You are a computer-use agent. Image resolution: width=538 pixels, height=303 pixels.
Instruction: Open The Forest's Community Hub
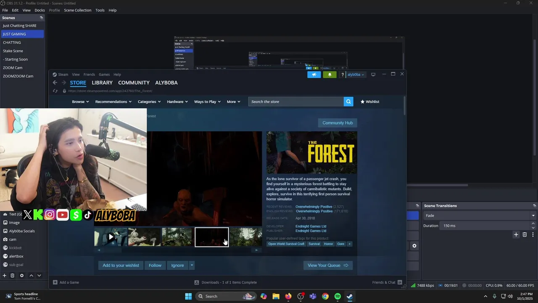[x=338, y=123]
